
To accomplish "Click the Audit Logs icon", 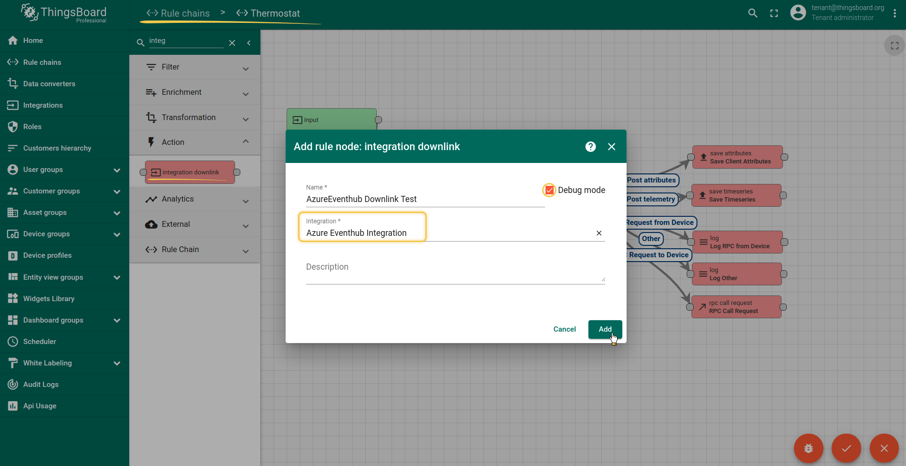I will click(13, 385).
